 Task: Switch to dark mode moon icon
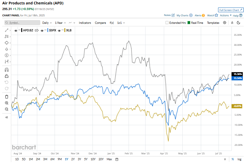click(238, 23)
